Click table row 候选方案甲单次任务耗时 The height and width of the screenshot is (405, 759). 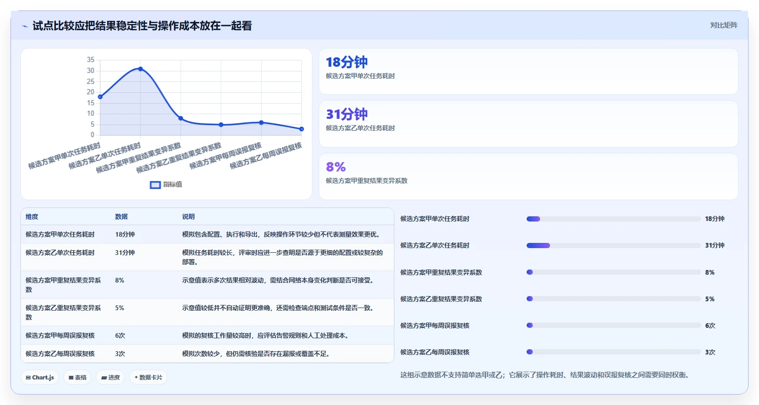point(207,235)
